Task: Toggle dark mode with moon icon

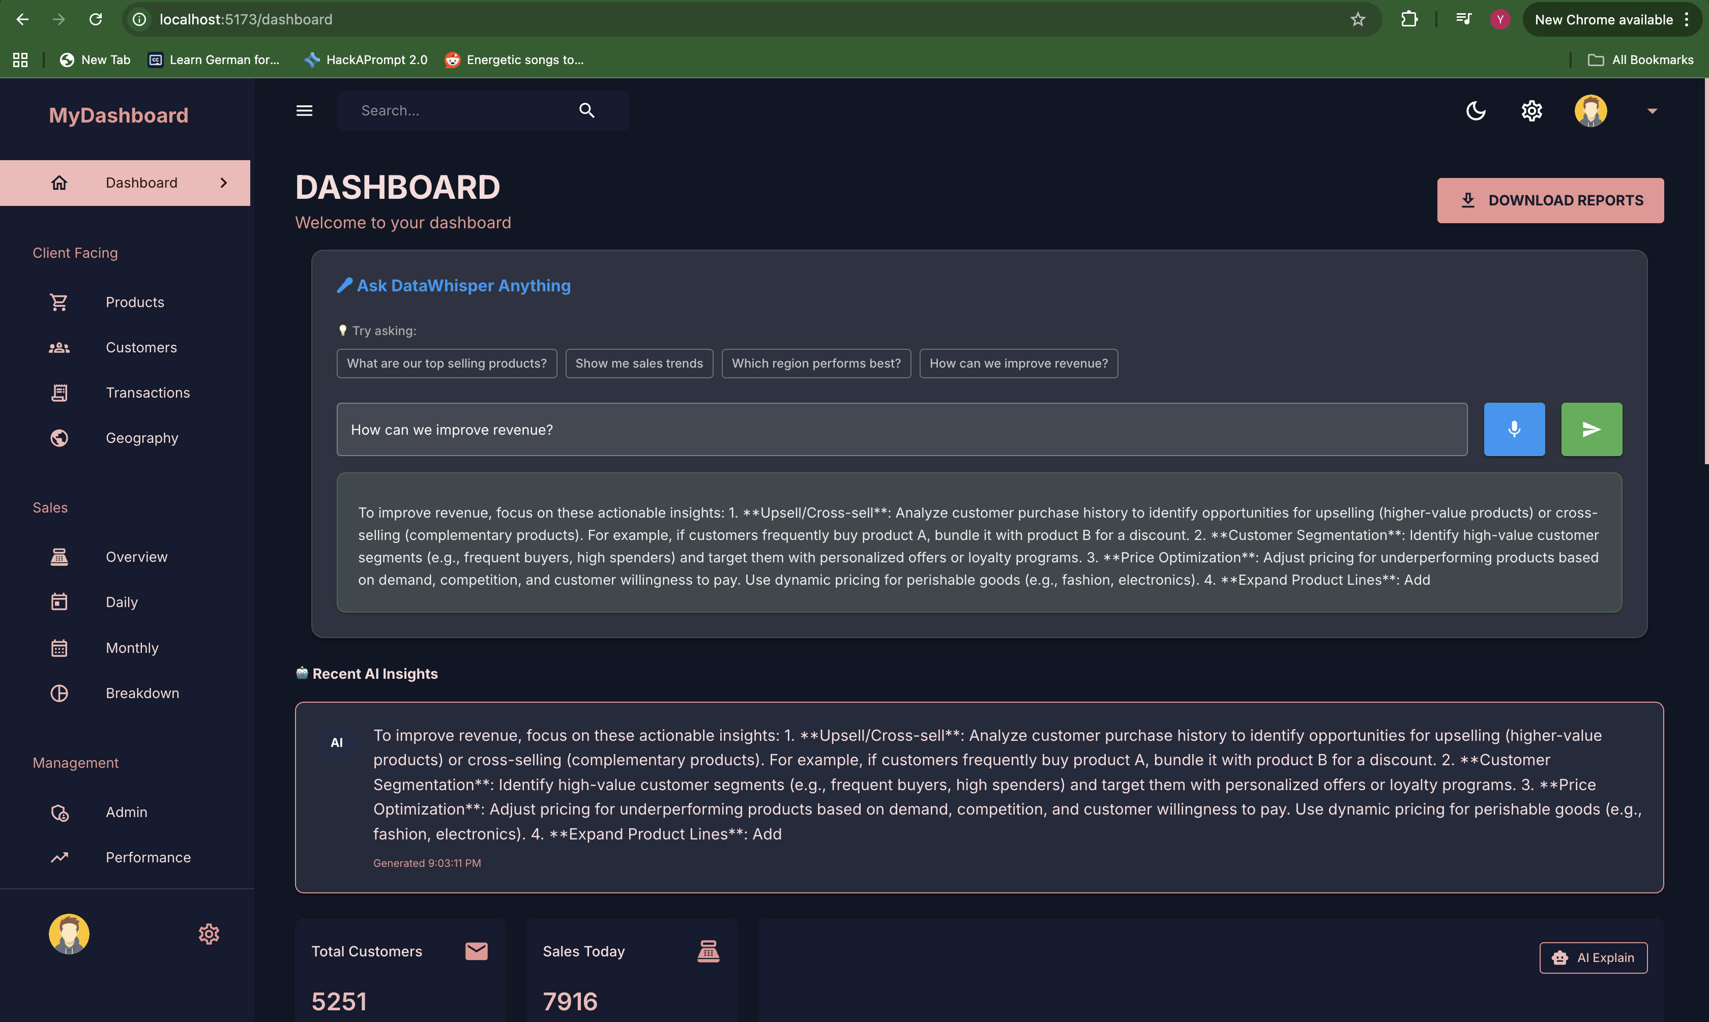Action: click(x=1476, y=110)
